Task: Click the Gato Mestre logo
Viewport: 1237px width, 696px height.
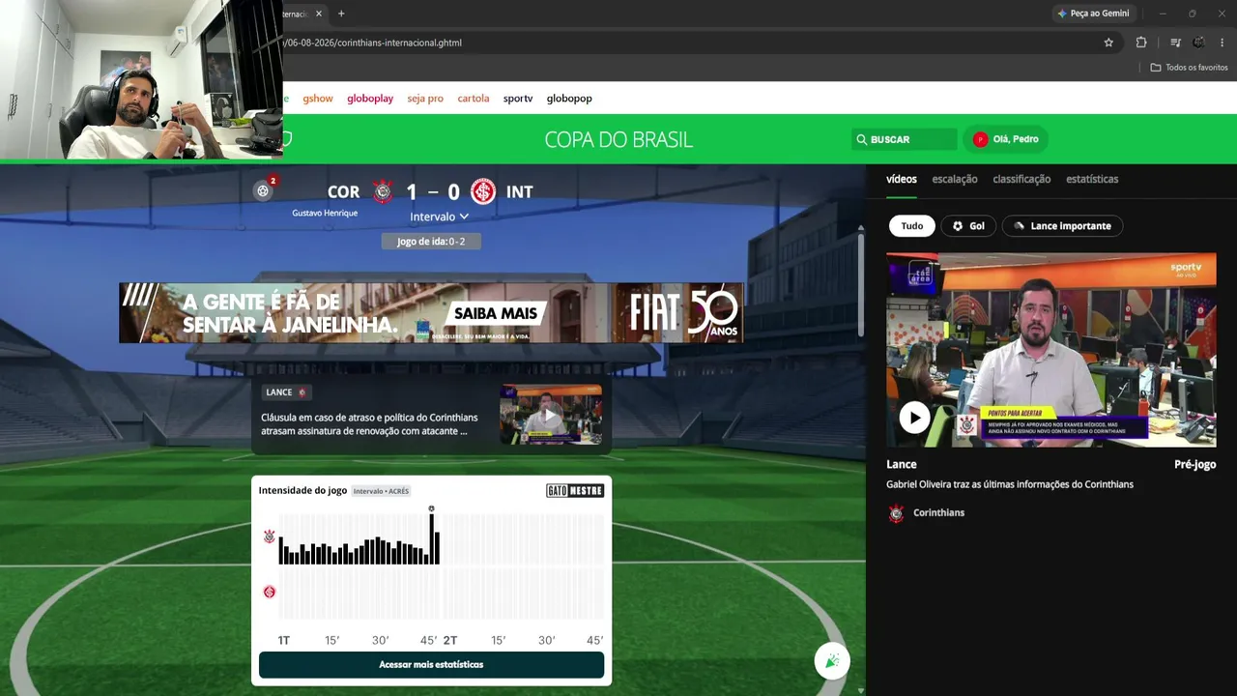Action: [575, 491]
